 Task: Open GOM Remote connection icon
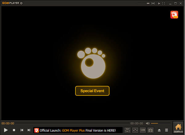153,3
